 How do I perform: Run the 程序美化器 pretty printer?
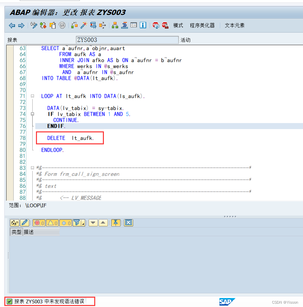(202, 26)
